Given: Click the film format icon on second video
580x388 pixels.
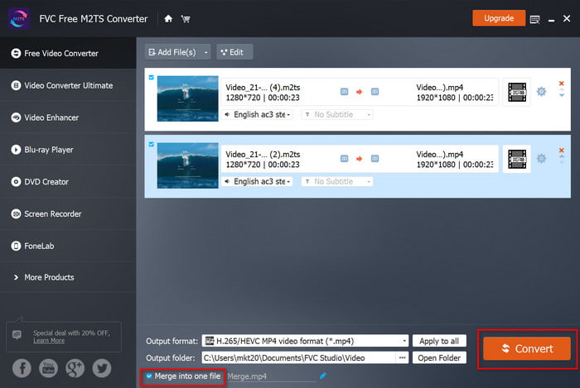Looking at the screenshot, I should click(x=517, y=158).
